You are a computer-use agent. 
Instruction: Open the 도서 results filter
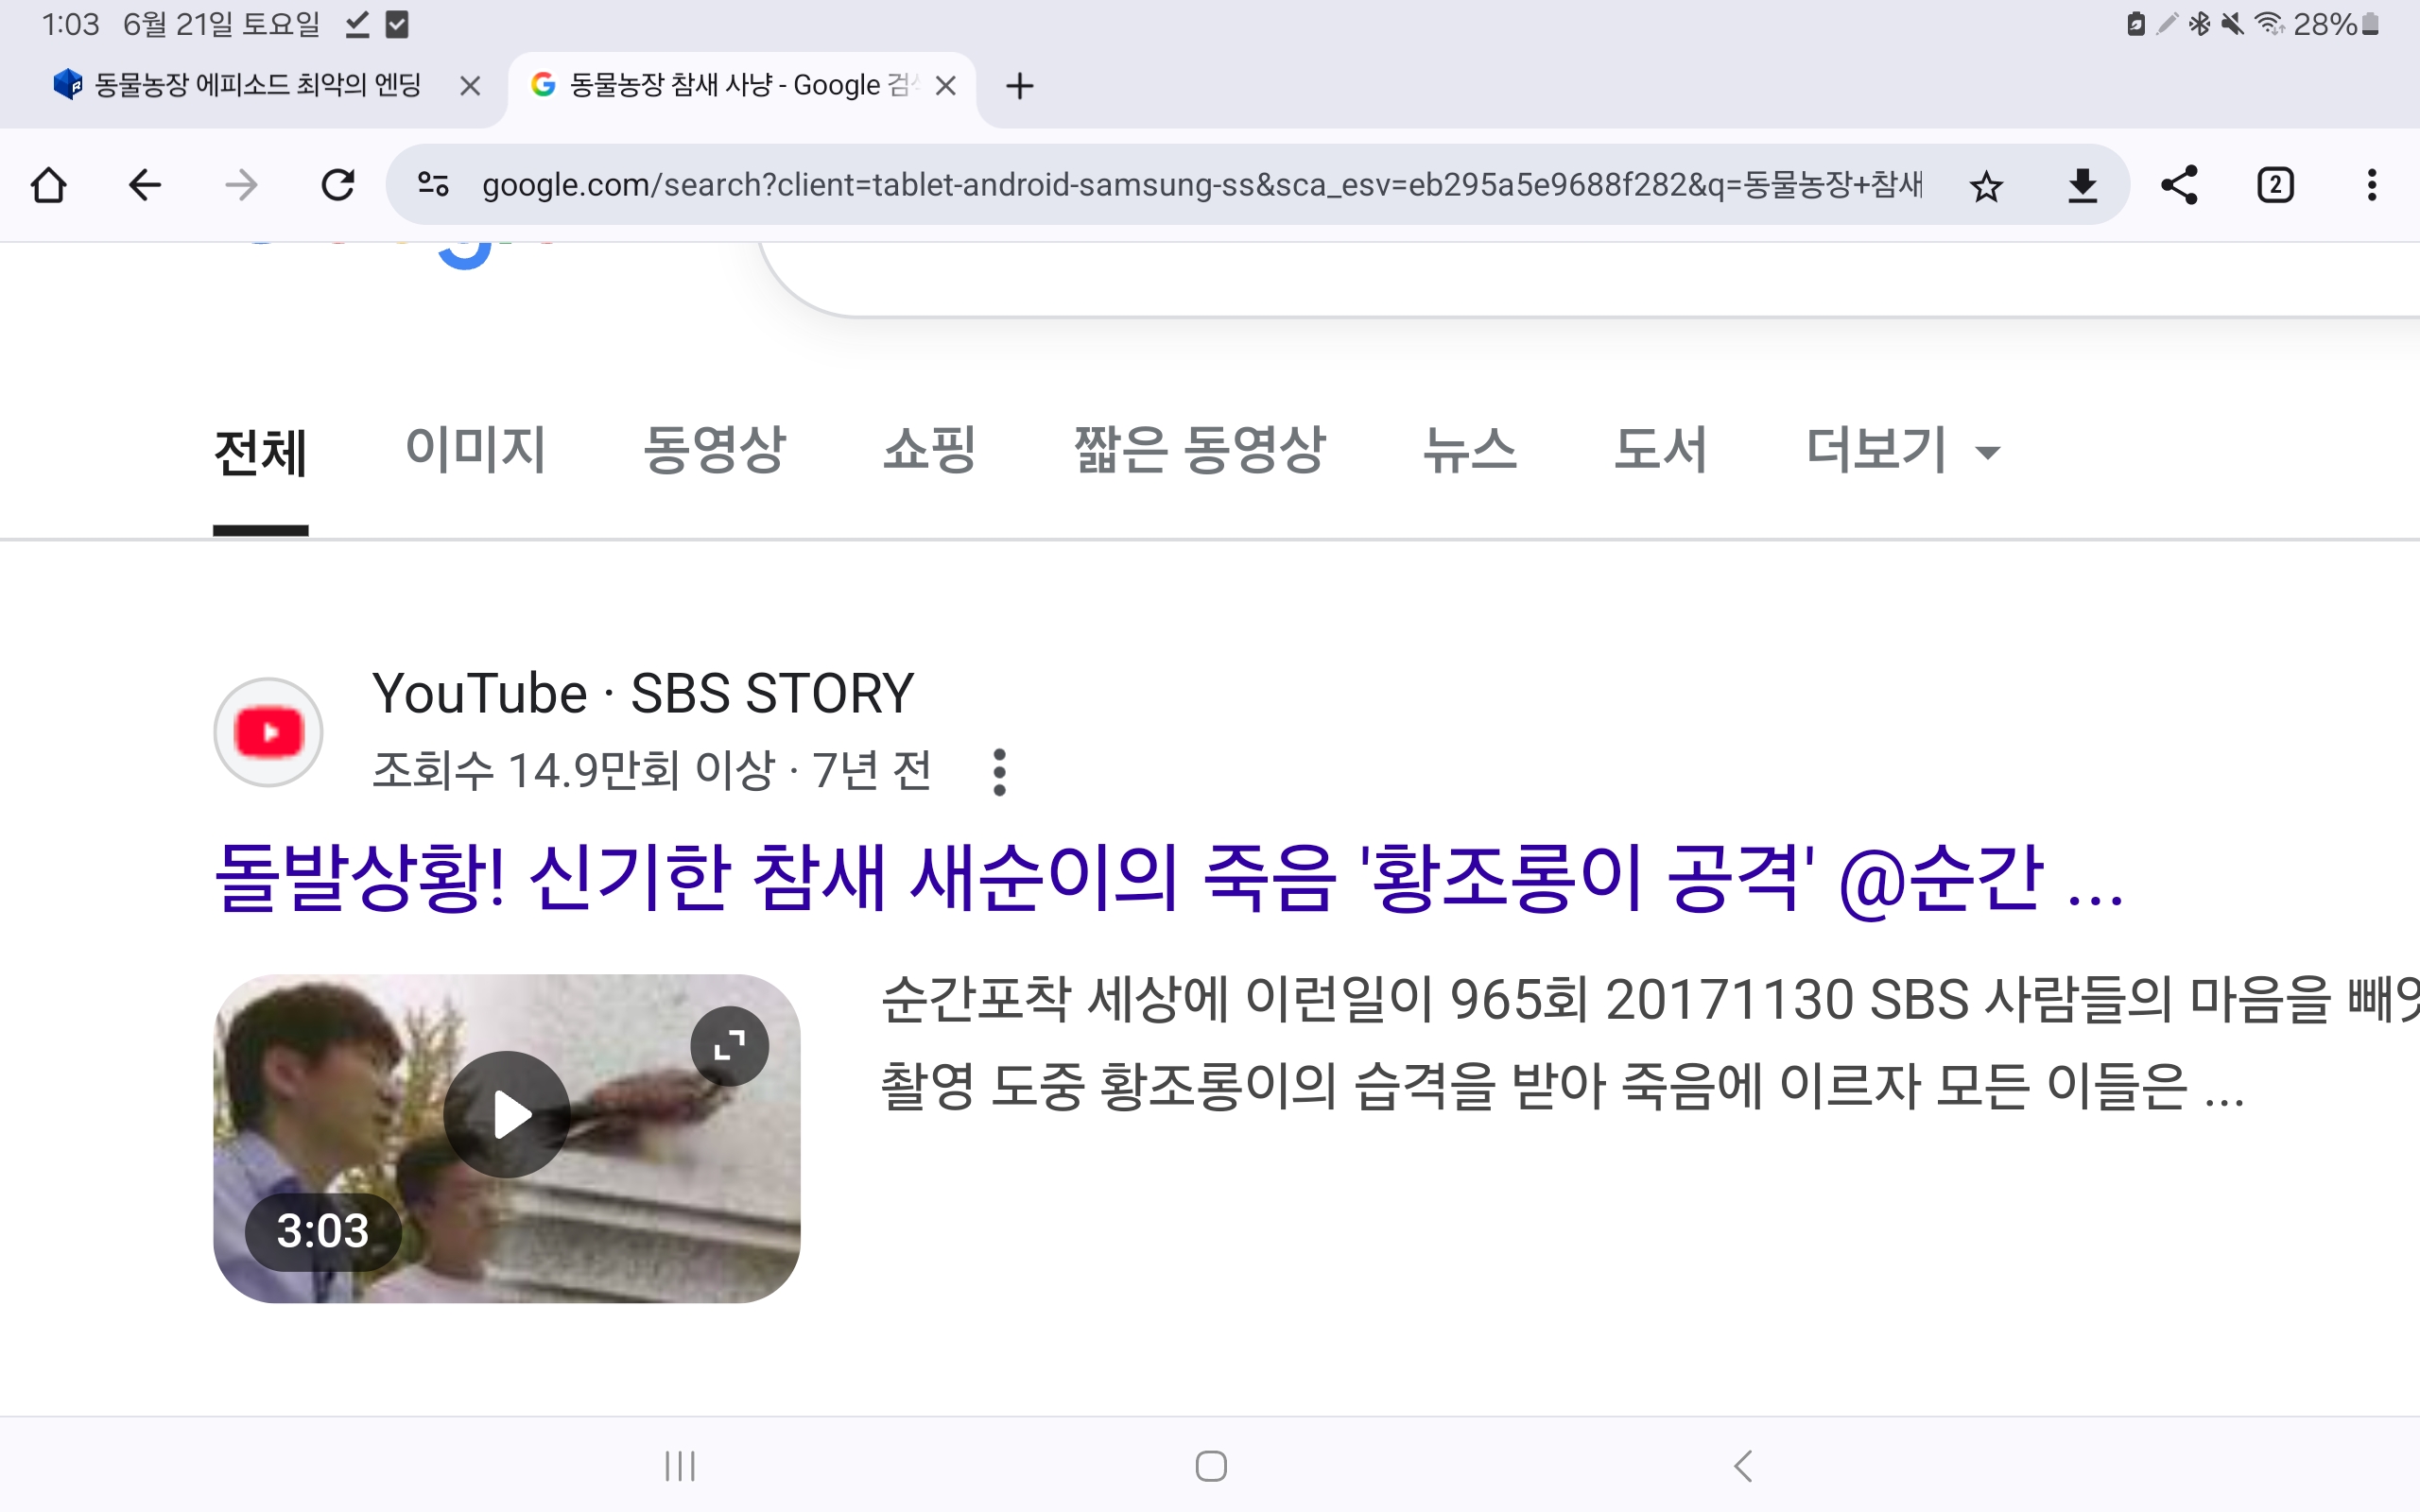(1661, 449)
